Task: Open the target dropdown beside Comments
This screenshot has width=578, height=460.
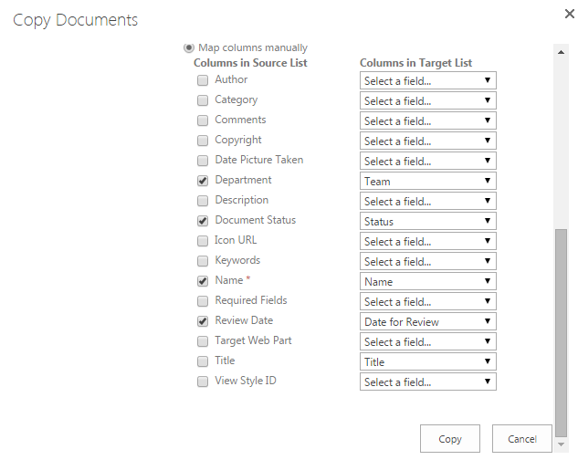Action: (428, 120)
